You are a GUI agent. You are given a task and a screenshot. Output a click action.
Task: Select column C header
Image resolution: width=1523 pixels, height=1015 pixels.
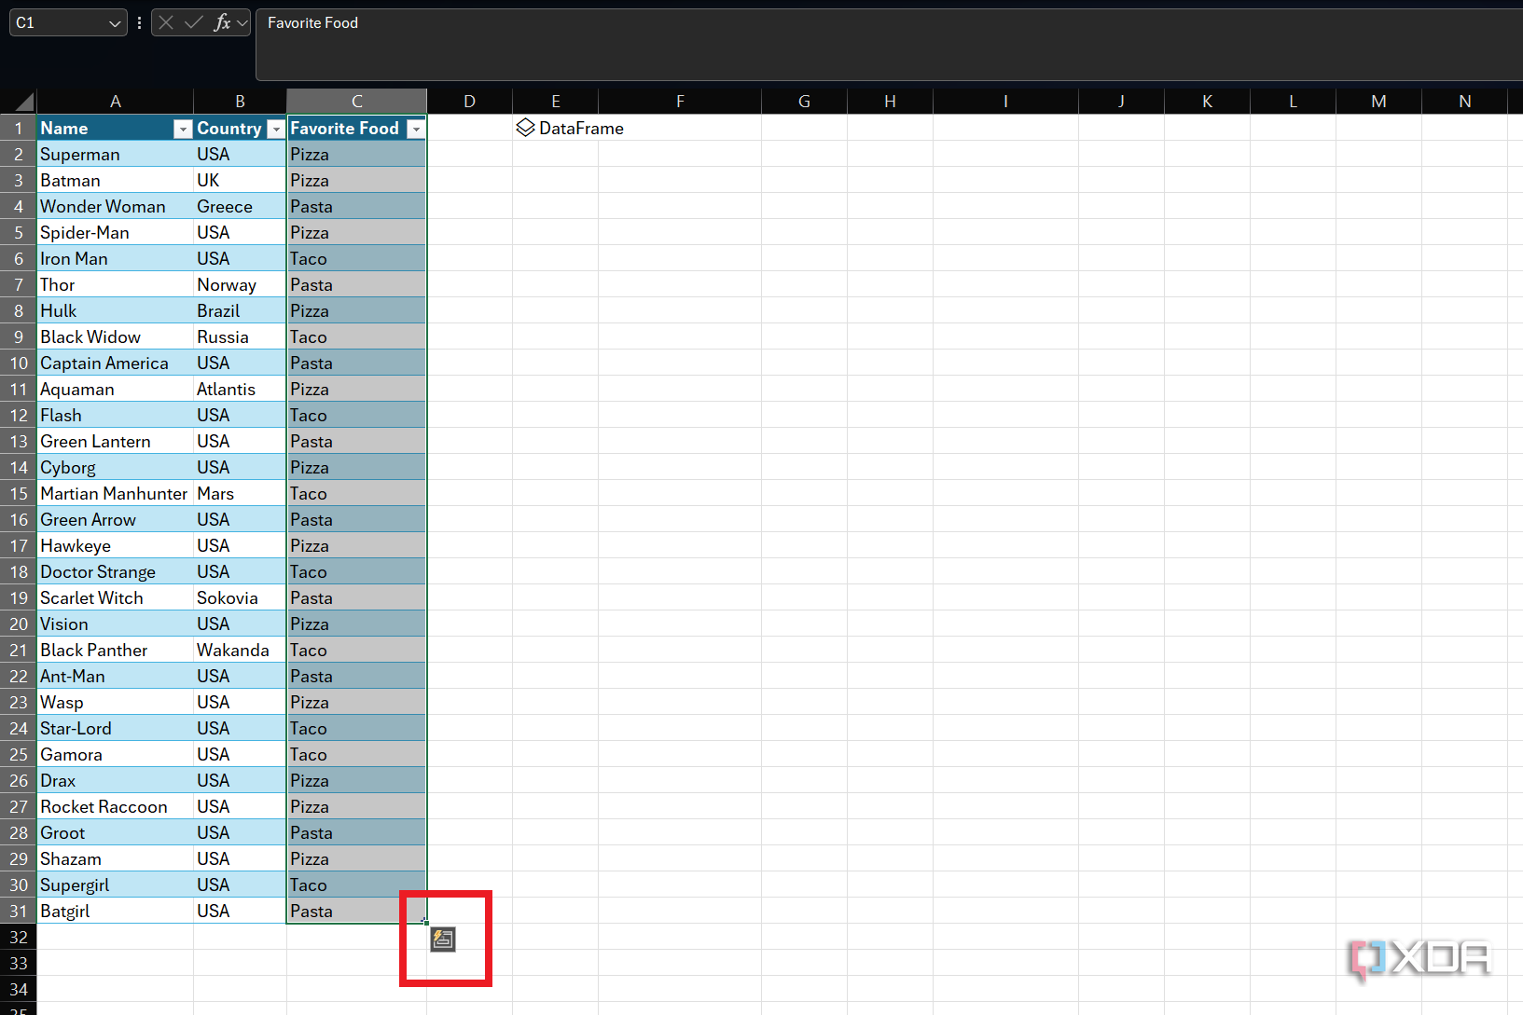pyautogui.click(x=357, y=102)
